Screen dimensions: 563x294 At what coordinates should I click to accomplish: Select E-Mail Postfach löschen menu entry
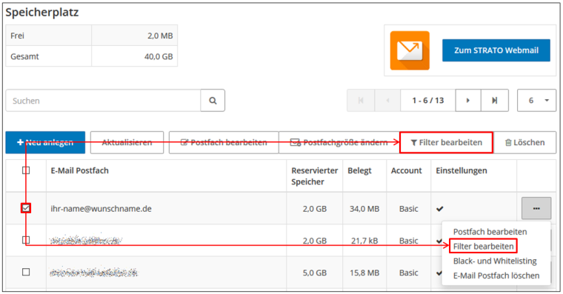click(496, 275)
